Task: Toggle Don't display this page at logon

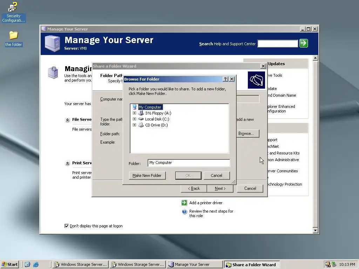Action: pos(67,226)
